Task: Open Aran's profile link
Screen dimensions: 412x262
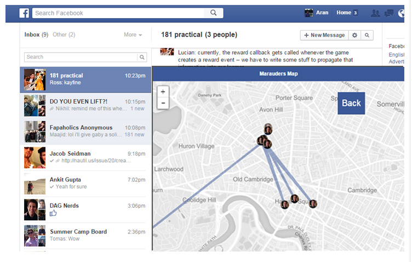Action: click(317, 13)
